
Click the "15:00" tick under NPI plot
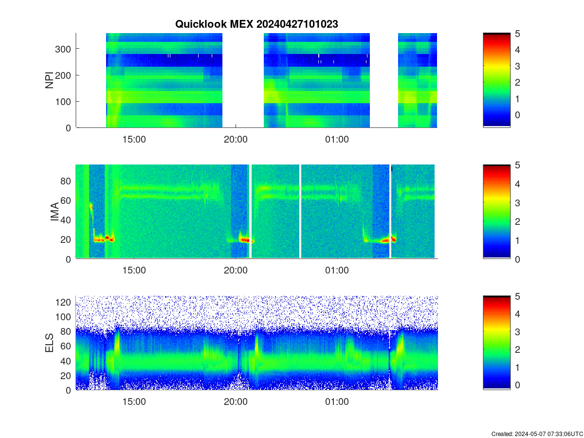(x=134, y=139)
